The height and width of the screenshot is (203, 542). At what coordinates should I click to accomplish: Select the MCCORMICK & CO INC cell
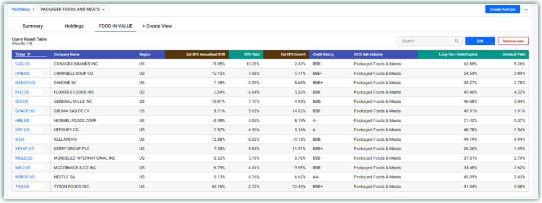75,168
